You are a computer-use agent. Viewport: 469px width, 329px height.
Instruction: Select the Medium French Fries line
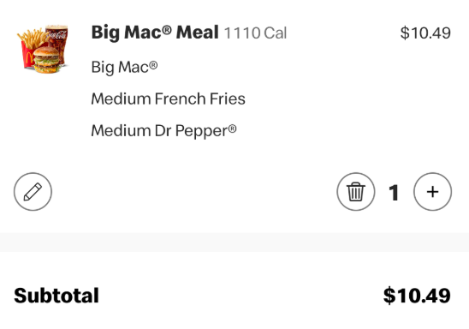pyautogui.click(x=168, y=99)
